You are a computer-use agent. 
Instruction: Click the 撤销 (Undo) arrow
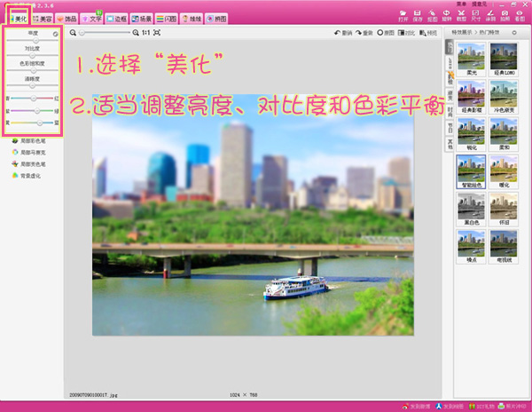pyautogui.click(x=341, y=32)
